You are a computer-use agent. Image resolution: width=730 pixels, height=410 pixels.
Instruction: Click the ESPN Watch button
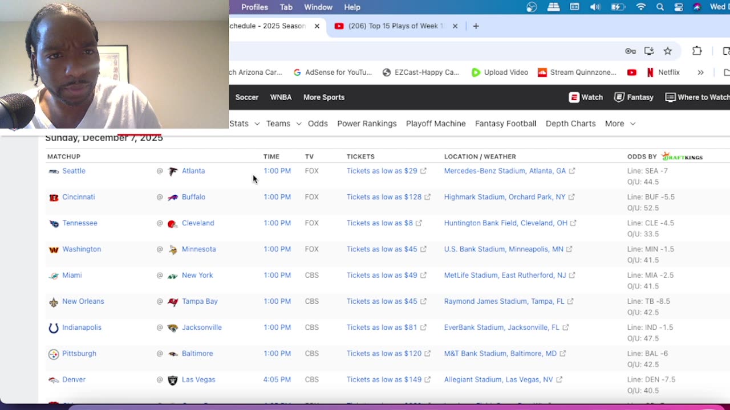point(586,97)
